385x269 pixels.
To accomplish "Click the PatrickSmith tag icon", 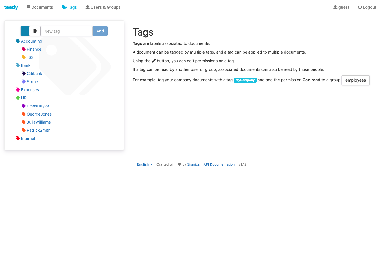I will [24, 130].
